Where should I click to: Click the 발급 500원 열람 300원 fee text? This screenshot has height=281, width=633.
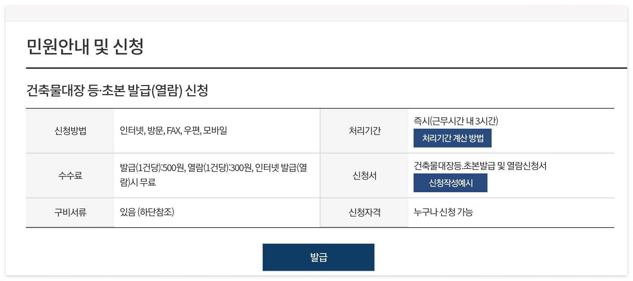tap(213, 175)
